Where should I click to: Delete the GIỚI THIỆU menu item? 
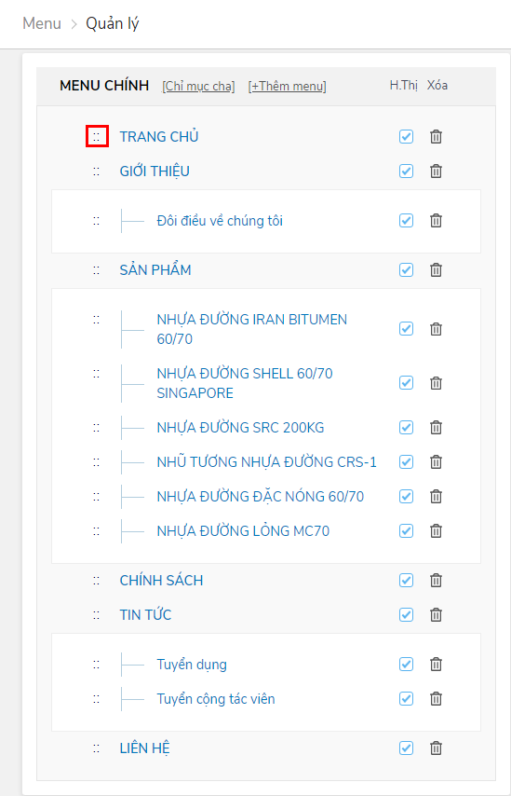[x=436, y=172]
